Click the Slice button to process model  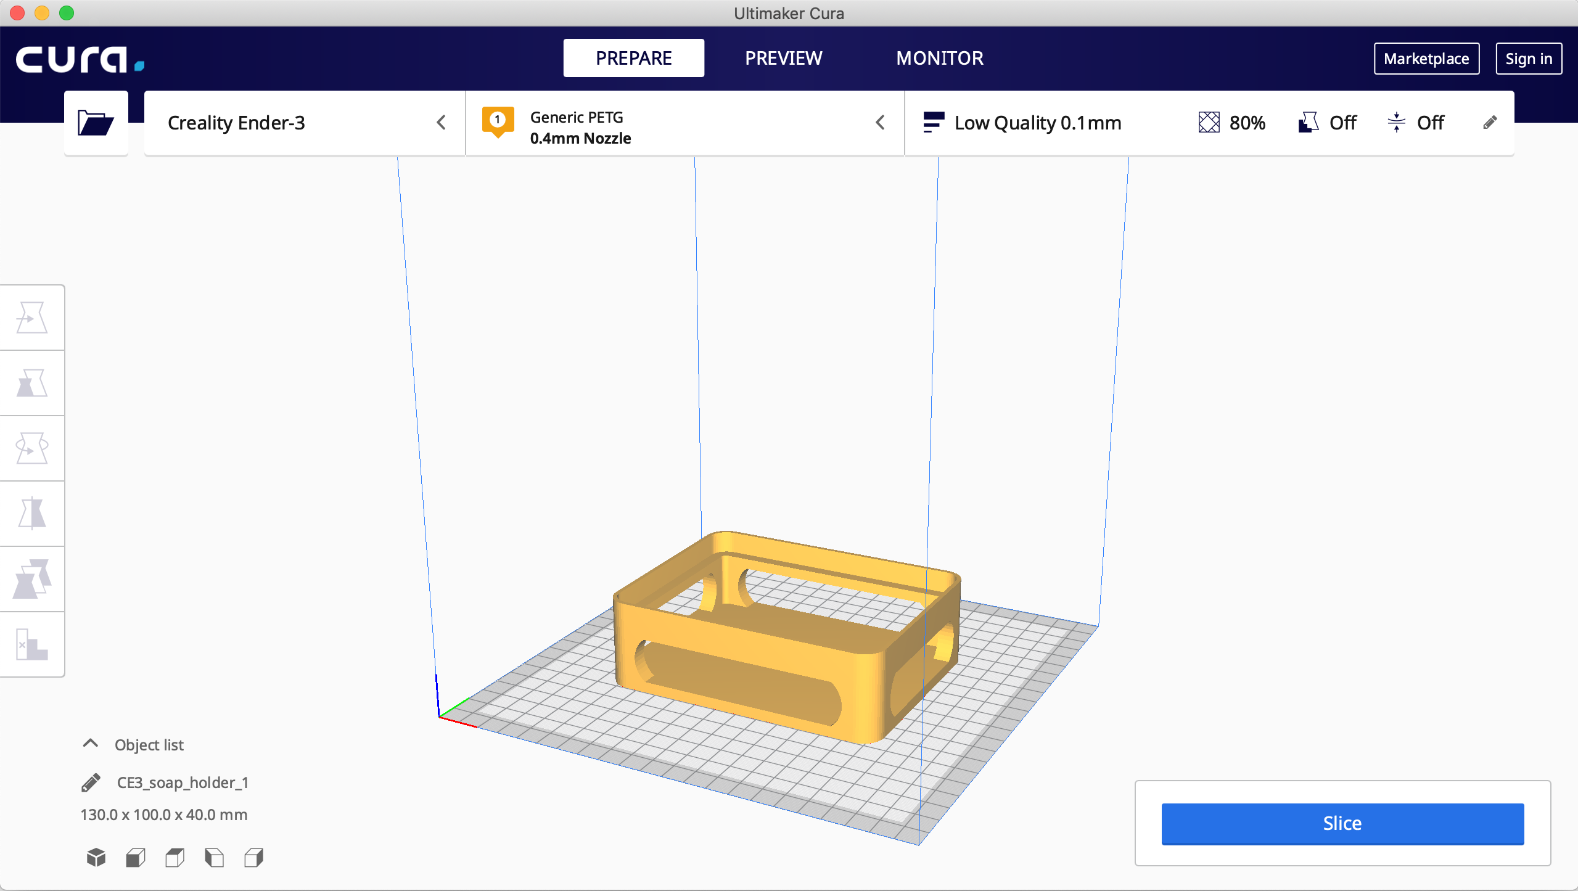pyautogui.click(x=1342, y=823)
